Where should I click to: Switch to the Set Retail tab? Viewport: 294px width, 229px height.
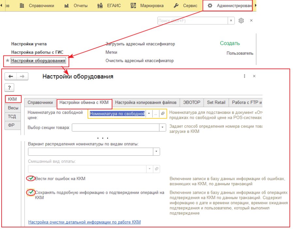(x=216, y=102)
